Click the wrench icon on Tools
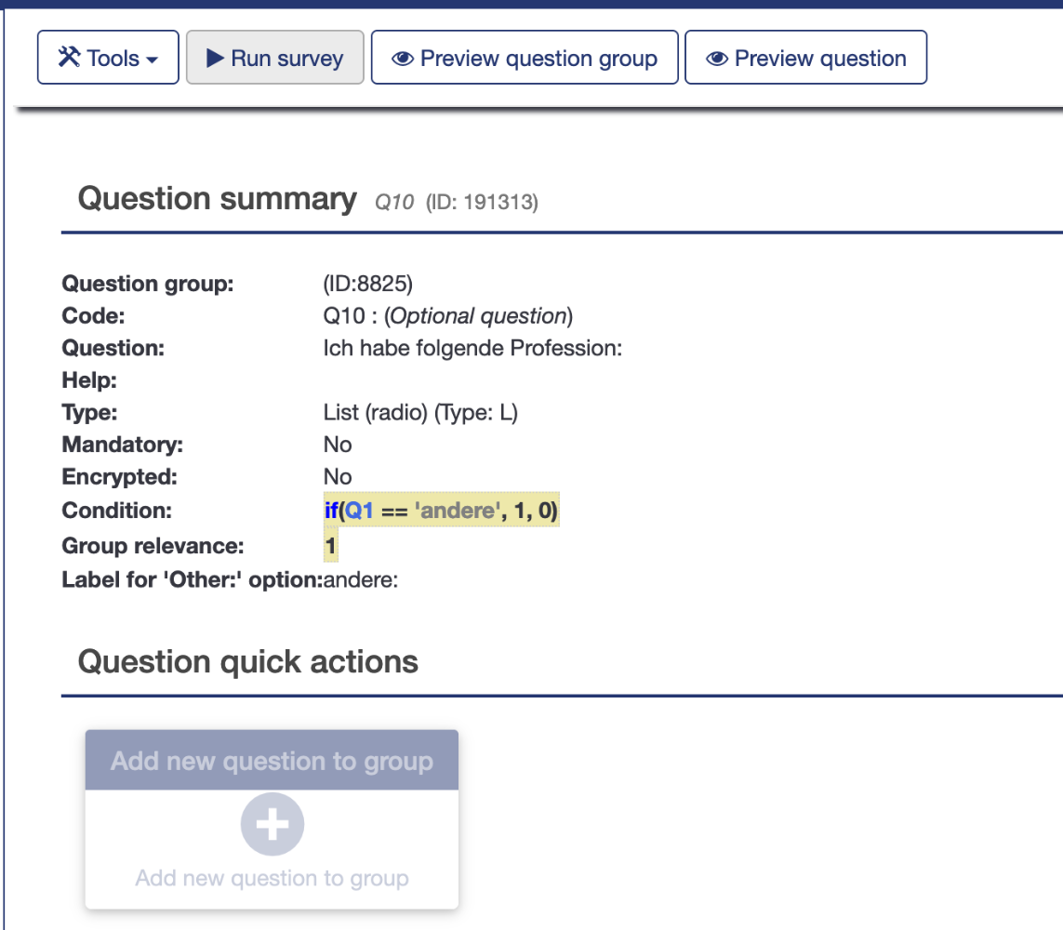Viewport: 1063px width, 930px height. [x=69, y=58]
